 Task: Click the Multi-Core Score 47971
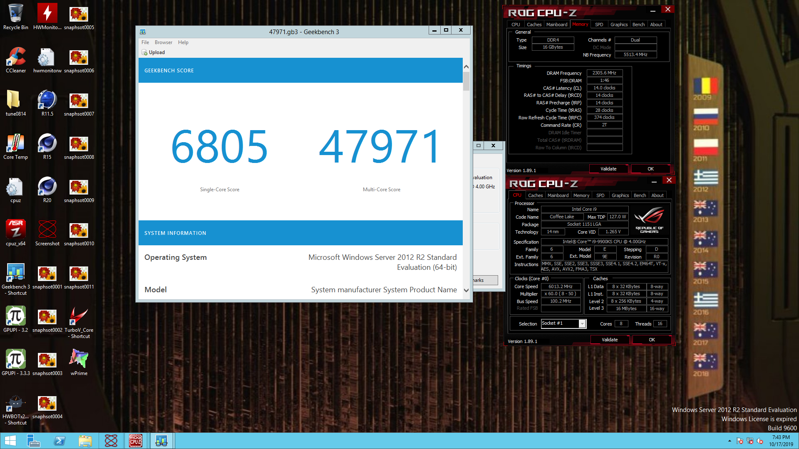pos(380,146)
